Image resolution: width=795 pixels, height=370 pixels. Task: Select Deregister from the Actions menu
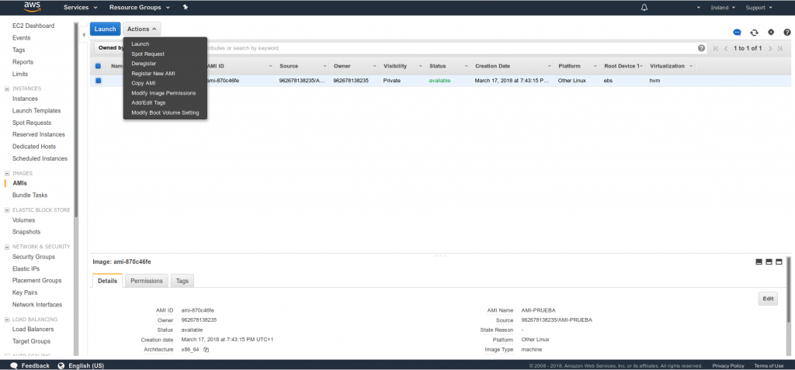click(144, 64)
